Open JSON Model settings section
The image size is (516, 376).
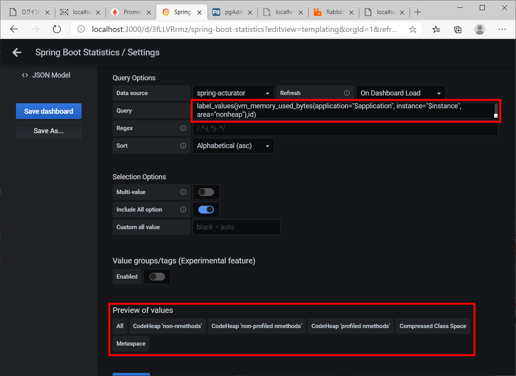tap(46, 75)
